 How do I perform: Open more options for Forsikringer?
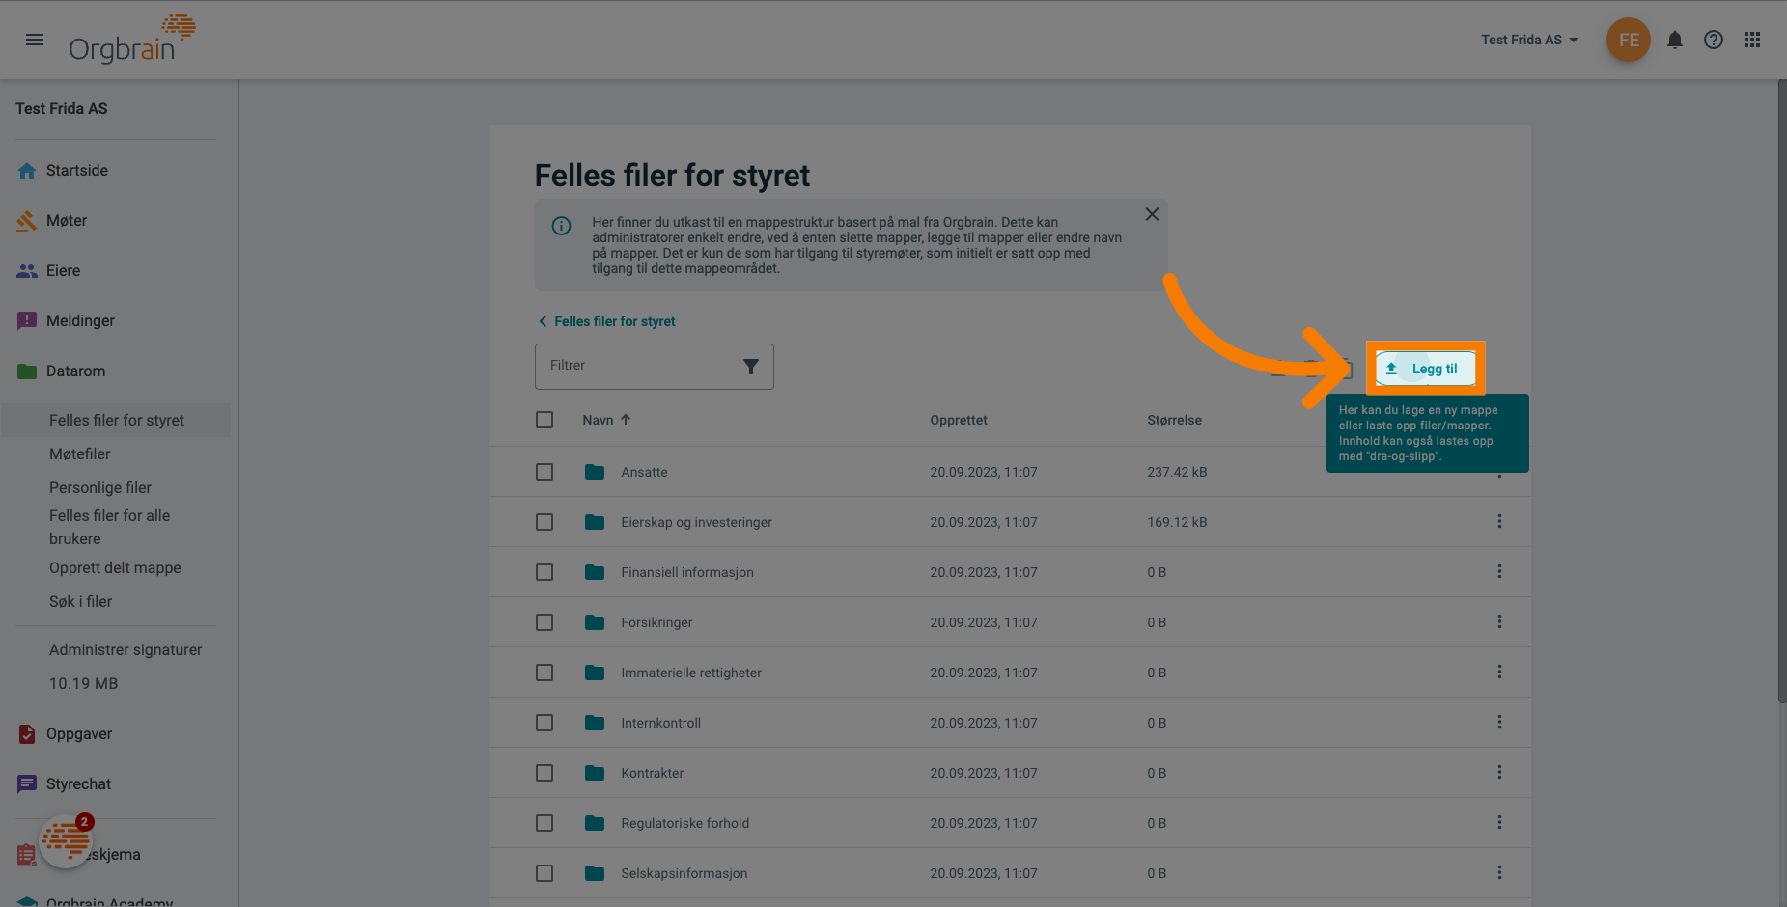1499,621
